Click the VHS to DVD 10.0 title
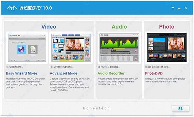The width and height of the screenshot is (194, 117). (x=36, y=8)
